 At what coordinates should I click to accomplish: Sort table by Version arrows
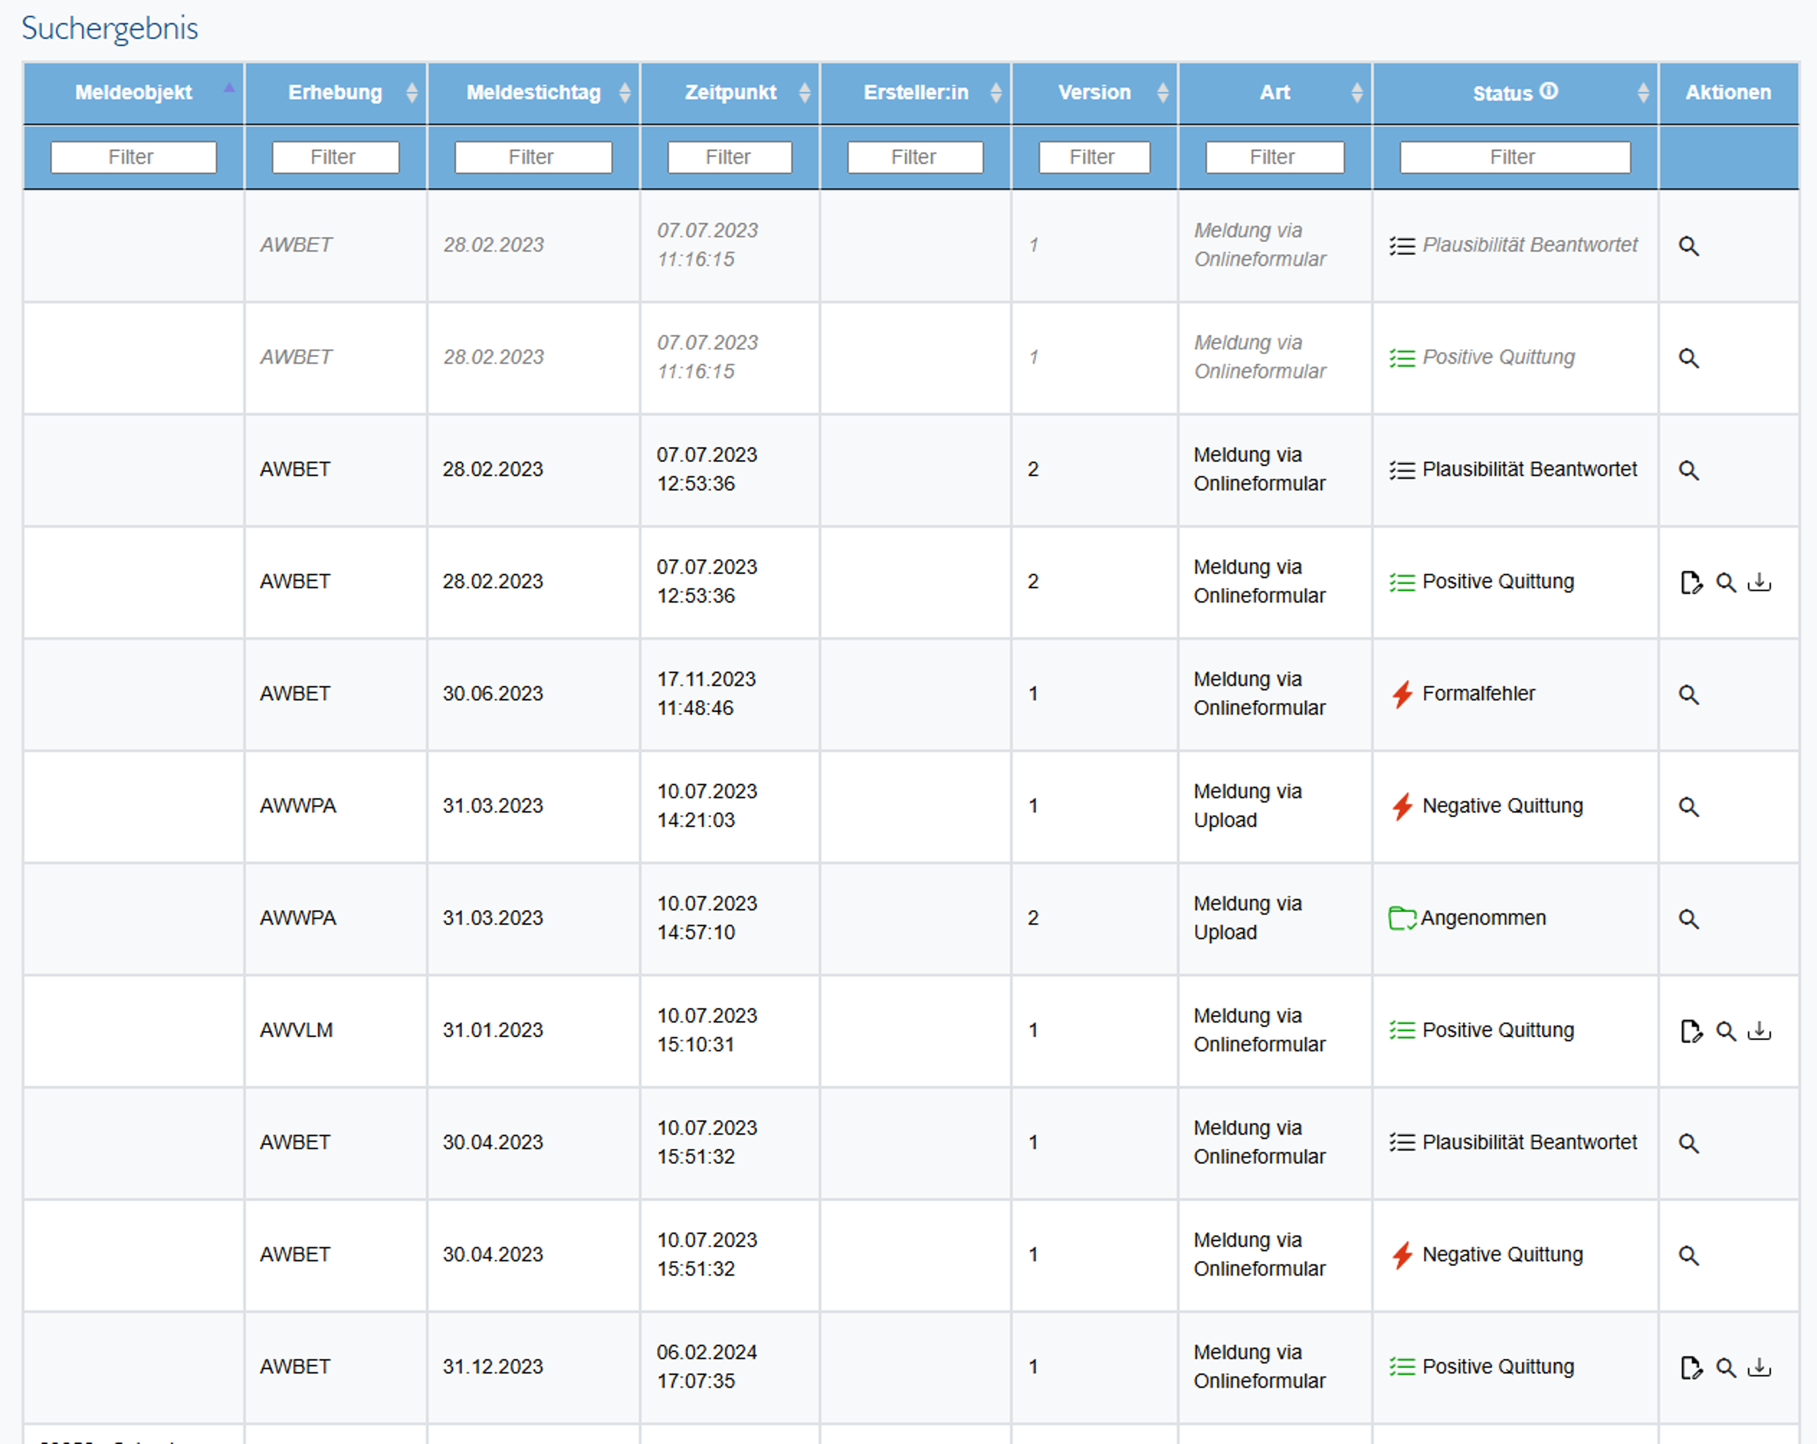coord(1162,93)
